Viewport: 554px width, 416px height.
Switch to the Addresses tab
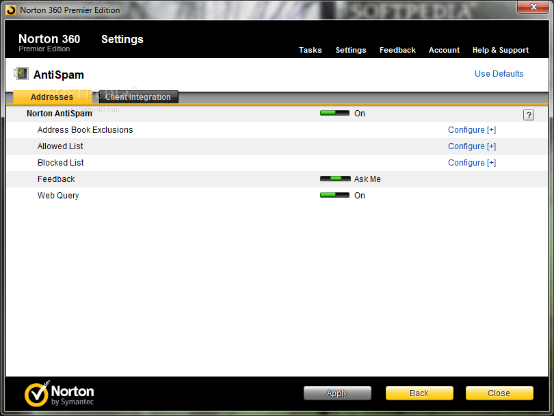pos(52,97)
